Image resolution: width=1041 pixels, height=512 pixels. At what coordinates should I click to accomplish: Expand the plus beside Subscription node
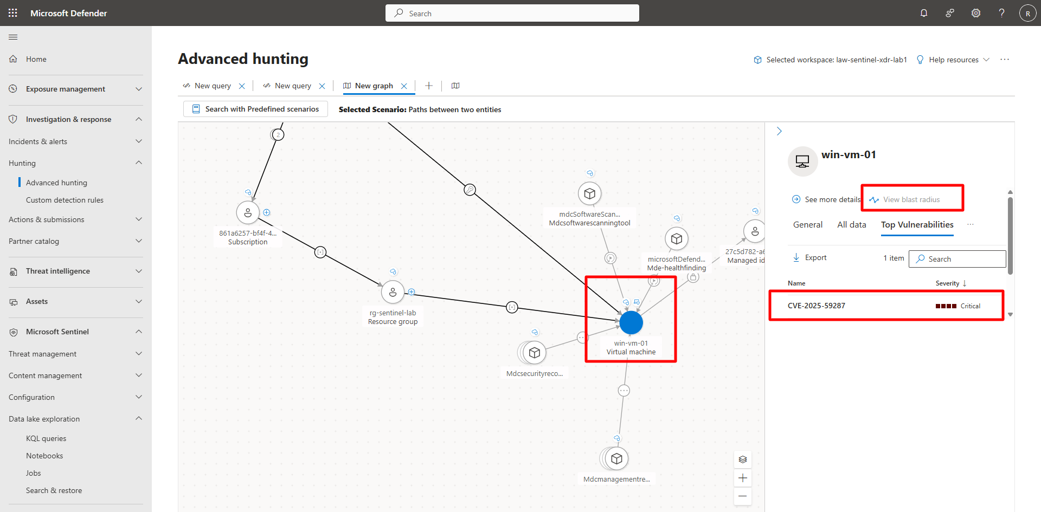267,212
